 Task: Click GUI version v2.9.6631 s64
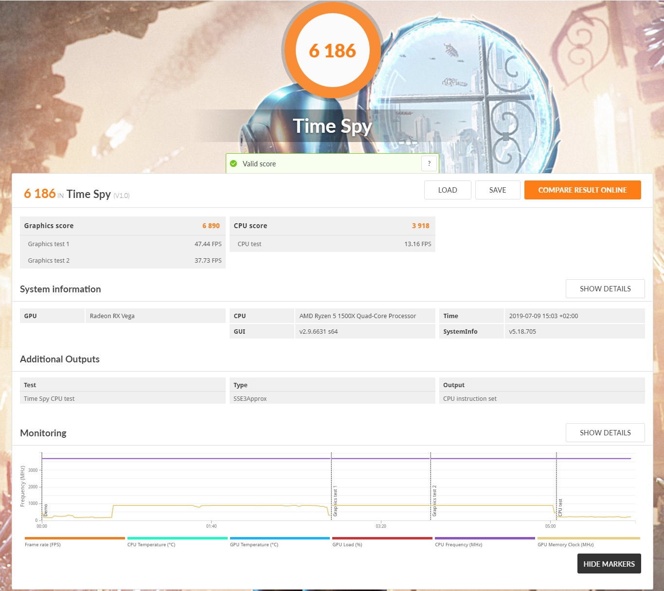(319, 332)
